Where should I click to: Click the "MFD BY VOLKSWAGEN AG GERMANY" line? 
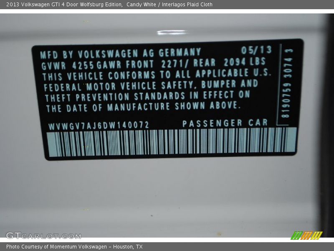(x=121, y=54)
